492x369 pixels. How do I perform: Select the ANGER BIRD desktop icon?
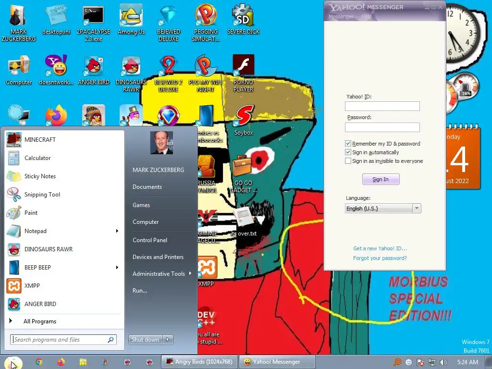93,70
